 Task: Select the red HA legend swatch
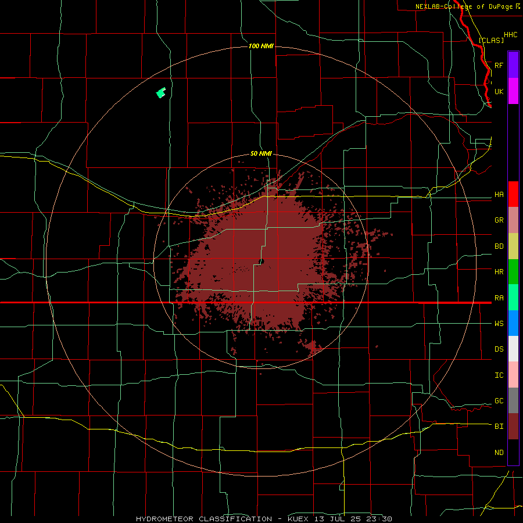click(x=513, y=194)
